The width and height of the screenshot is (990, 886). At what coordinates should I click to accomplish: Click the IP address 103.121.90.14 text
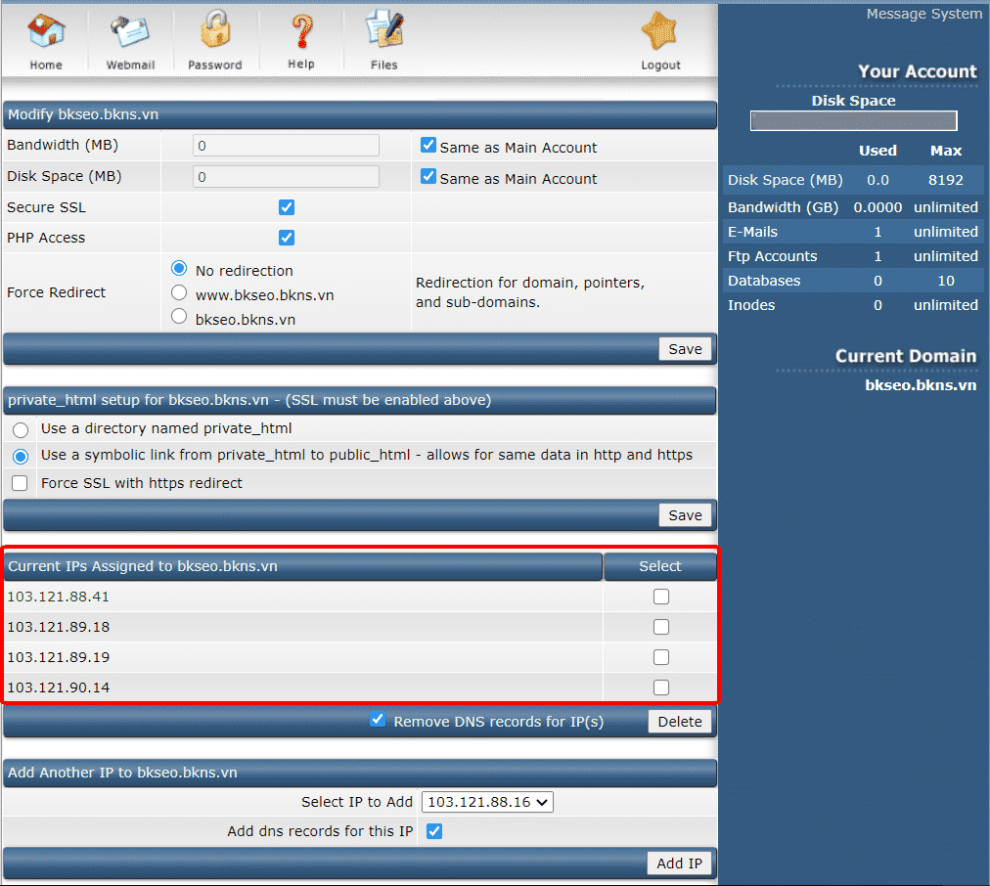[58, 687]
